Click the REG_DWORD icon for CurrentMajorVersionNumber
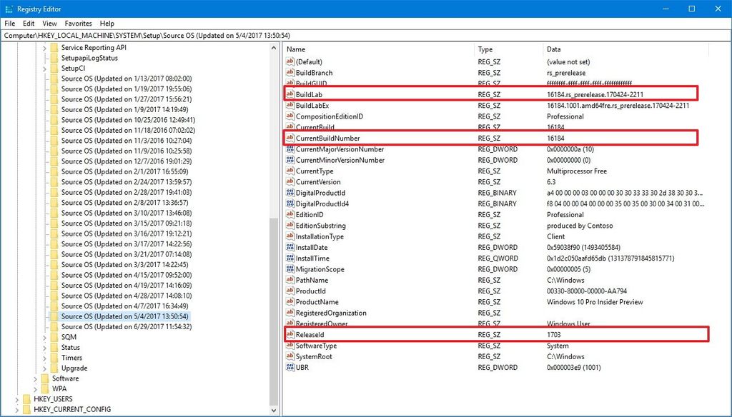This screenshot has height=417, width=732. [x=290, y=149]
